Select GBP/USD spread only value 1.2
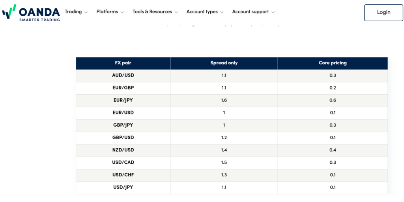Screen dimensions: 404x202 click(224, 138)
